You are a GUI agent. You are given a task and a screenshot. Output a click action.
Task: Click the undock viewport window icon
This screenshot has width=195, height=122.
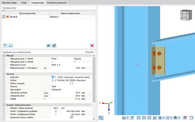(x=191, y=118)
